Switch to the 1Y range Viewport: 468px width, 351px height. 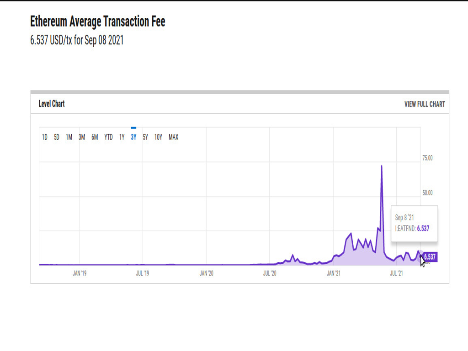(x=122, y=137)
